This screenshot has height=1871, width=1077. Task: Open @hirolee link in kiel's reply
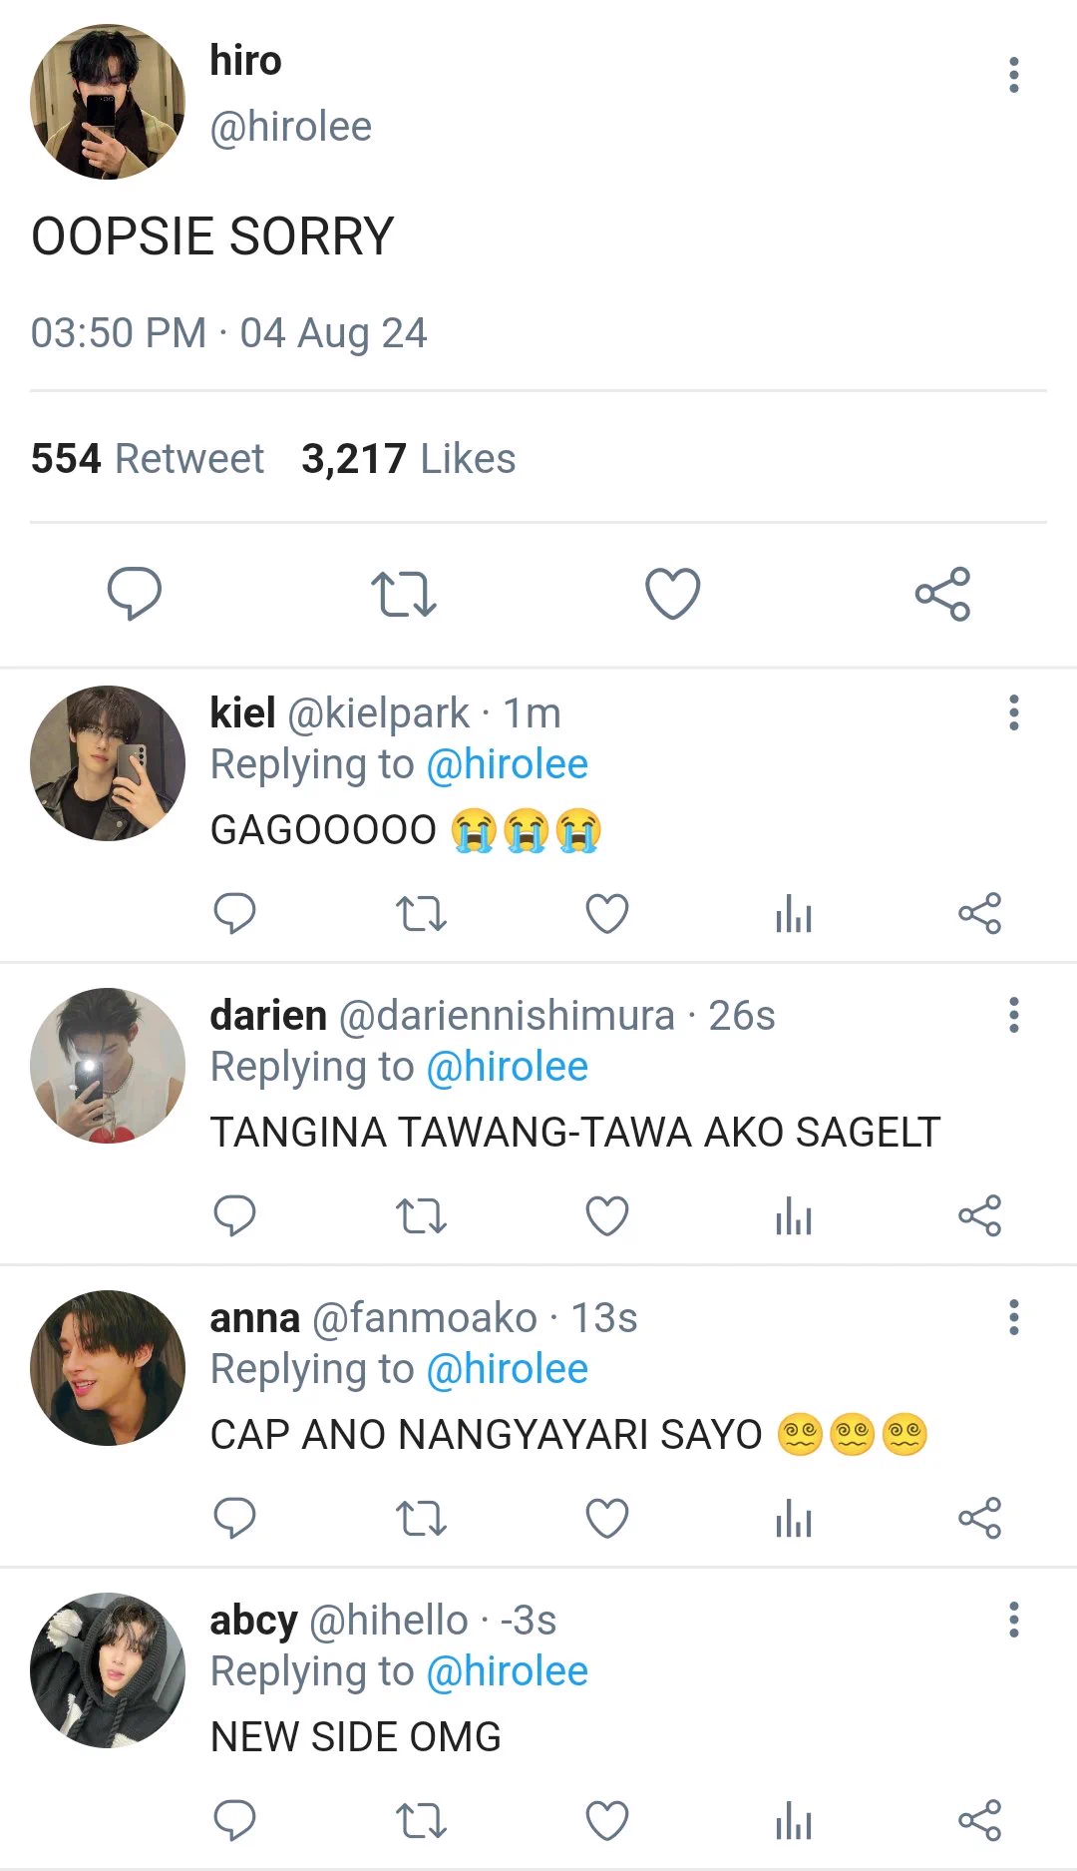tap(507, 764)
